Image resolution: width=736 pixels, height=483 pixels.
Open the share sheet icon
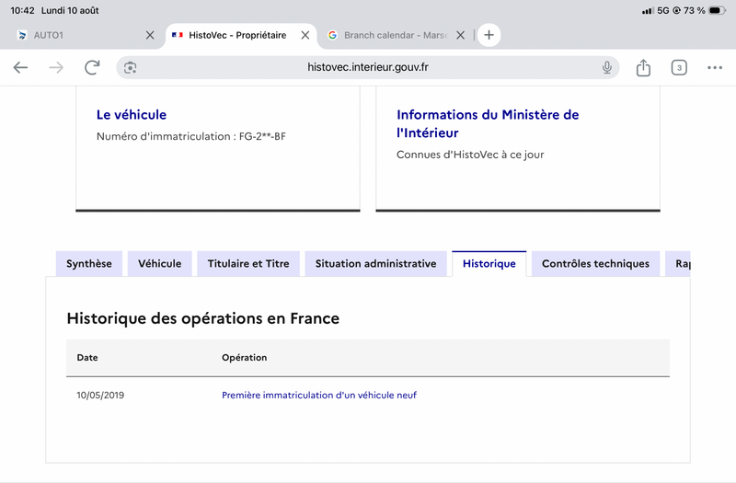pos(643,67)
